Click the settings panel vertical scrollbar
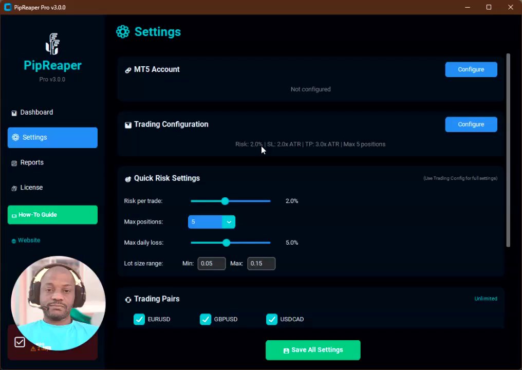 [x=508, y=150]
